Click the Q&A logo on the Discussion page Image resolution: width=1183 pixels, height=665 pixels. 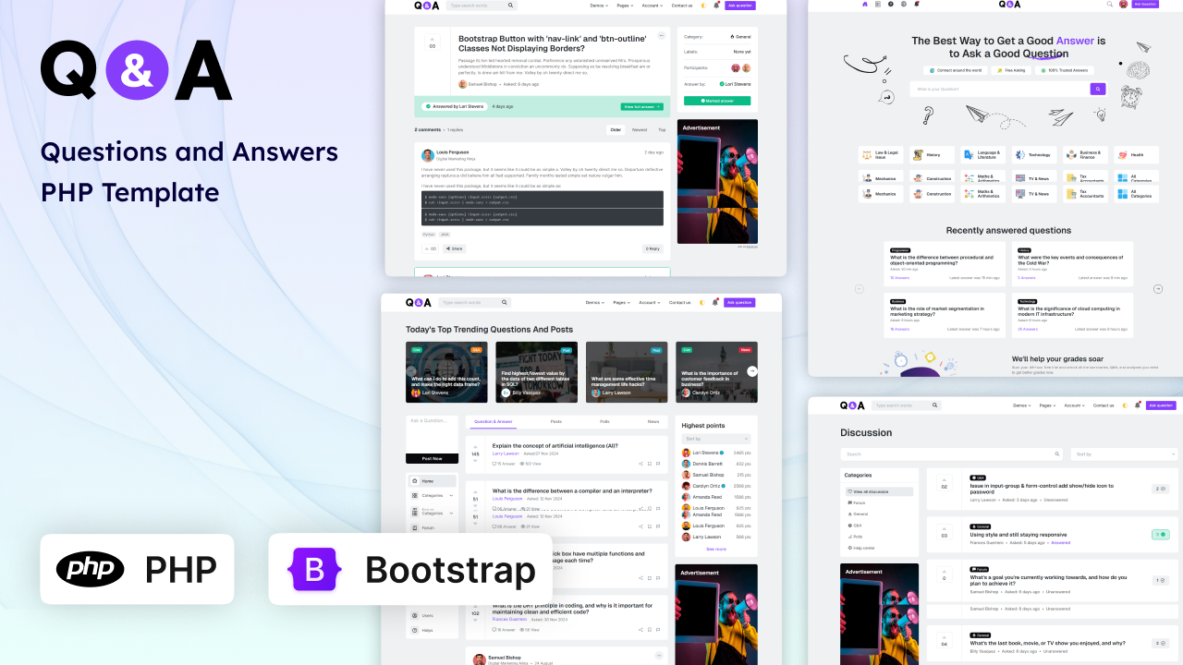coord(852,405)
